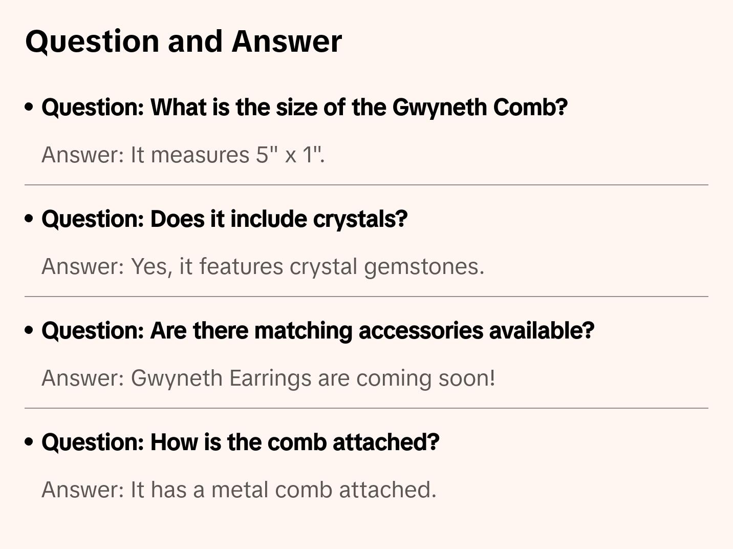Click the 'Does it include crystals?' question

pyautogui.click(x=224, y=219)
